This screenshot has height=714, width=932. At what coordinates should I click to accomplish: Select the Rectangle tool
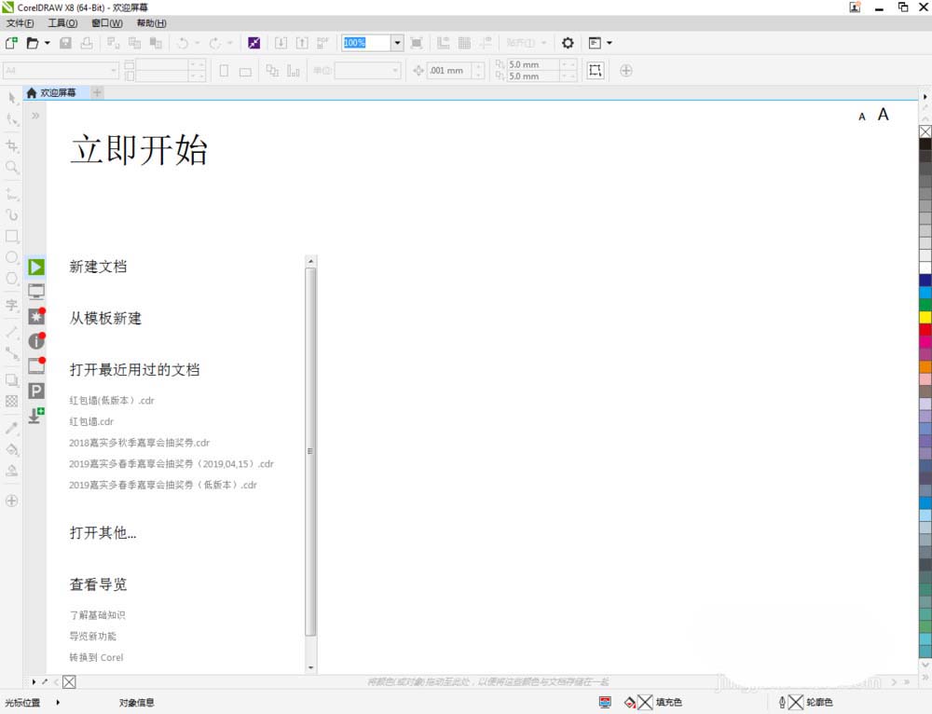[x=12, y=236]
